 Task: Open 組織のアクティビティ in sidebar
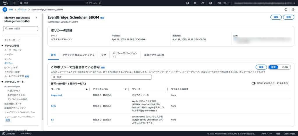[x=15, y=108]
